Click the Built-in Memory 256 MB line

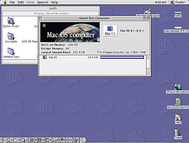coord(59,45)
